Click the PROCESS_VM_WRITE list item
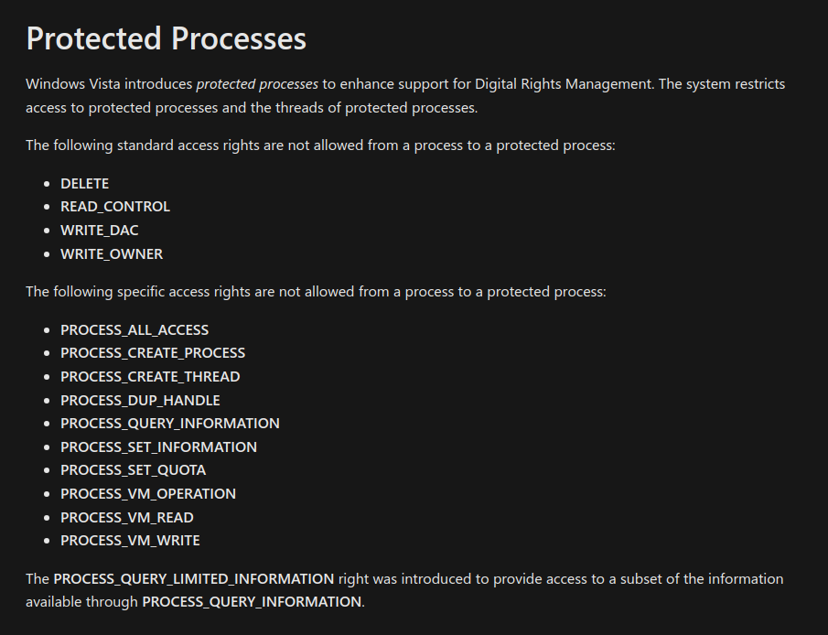The width and height of the screenshot is (828, 635). click(130, 541)
